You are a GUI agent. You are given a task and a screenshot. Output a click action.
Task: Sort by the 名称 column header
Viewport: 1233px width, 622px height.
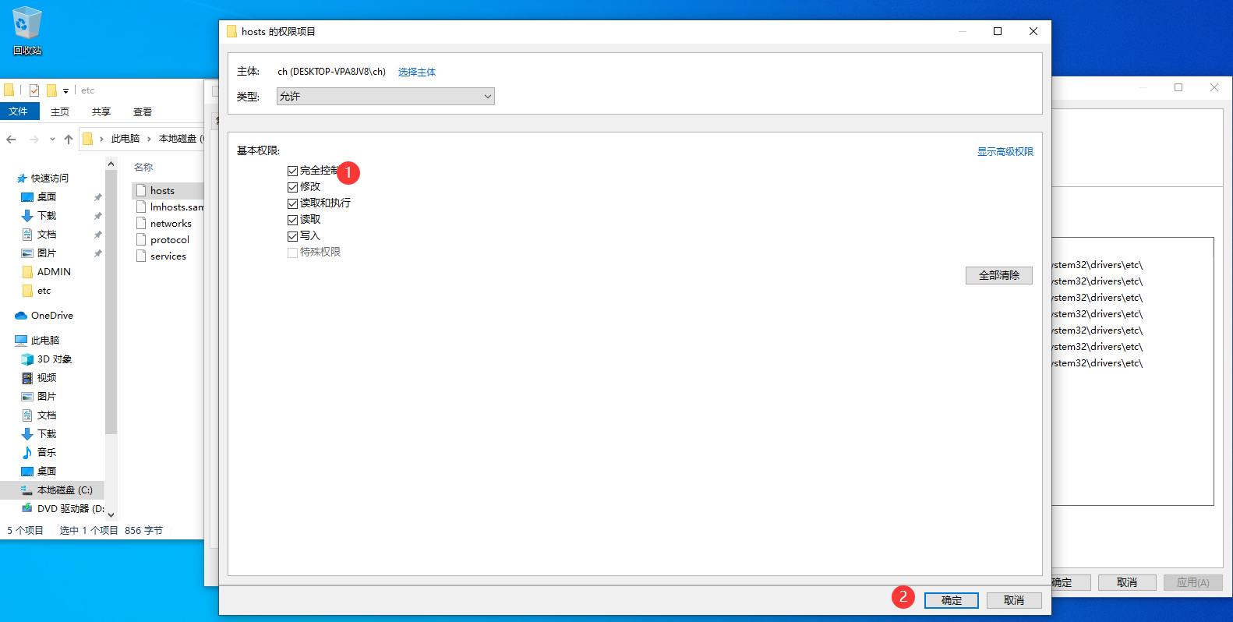(x=143, y=167)
